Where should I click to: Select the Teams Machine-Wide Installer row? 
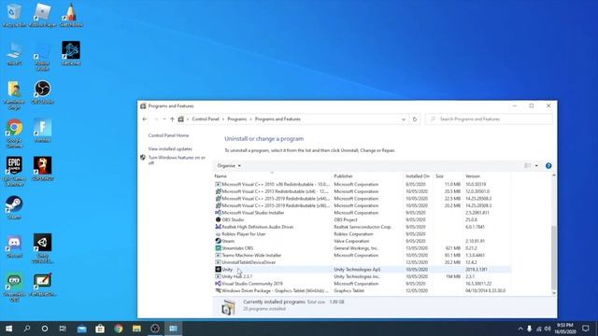pos(363,256)
